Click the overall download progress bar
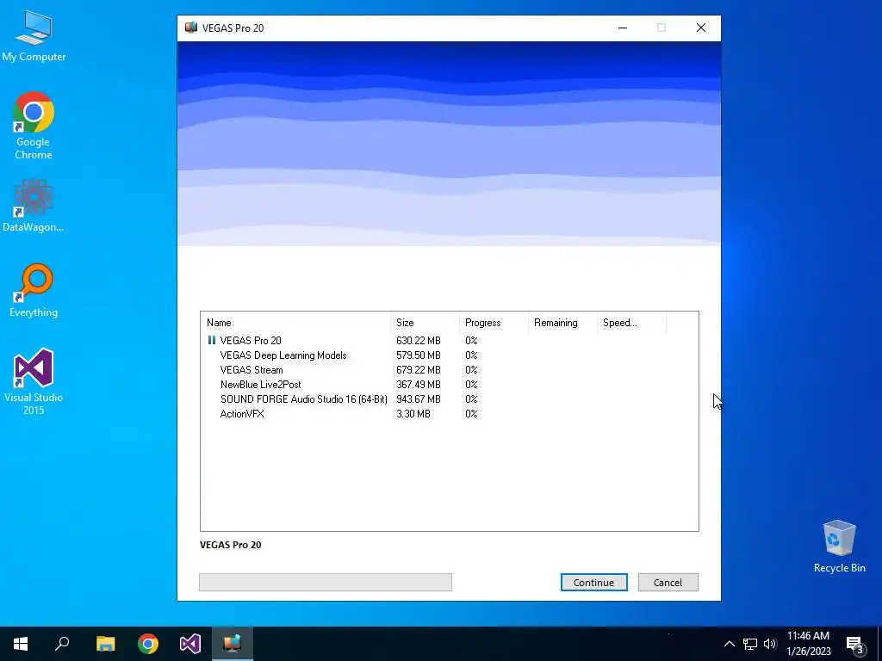The height and width of the screenshot is (661, 882). coord(325,583)
